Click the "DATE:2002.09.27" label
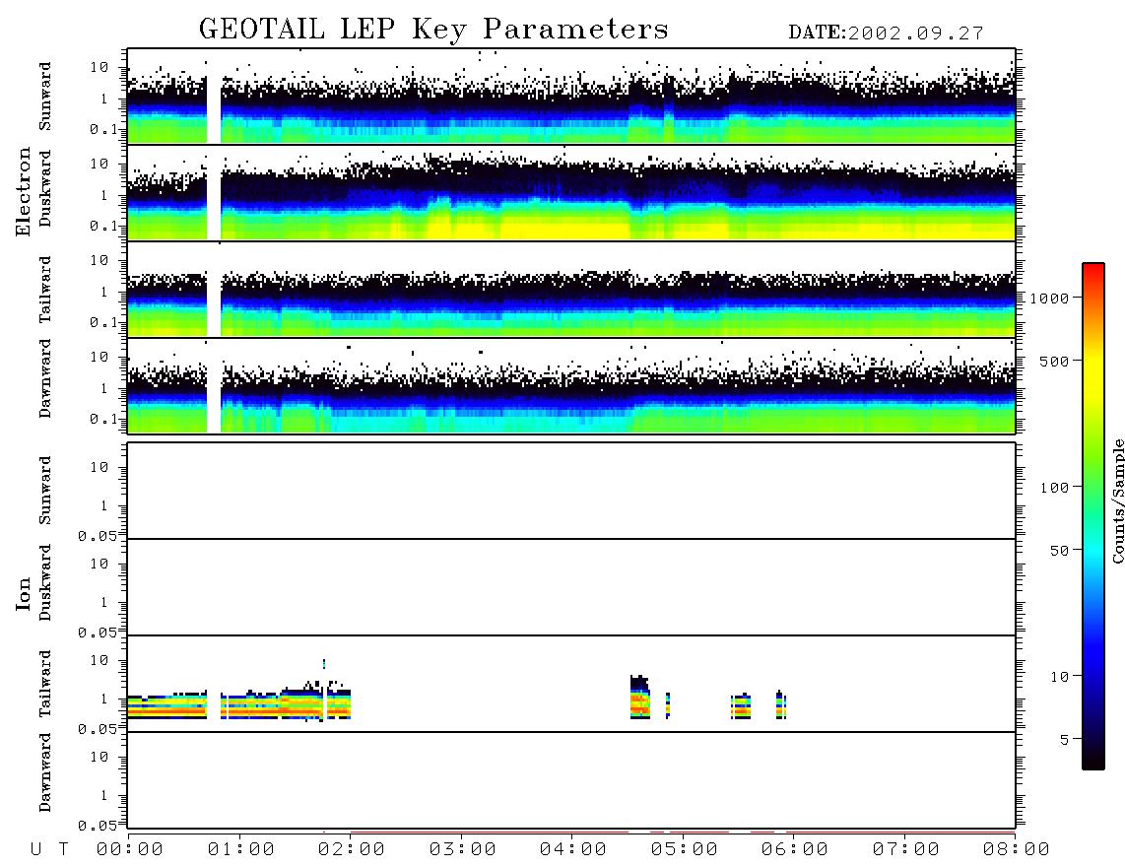Screen dimensions: 1125x867 click(886, 33)
